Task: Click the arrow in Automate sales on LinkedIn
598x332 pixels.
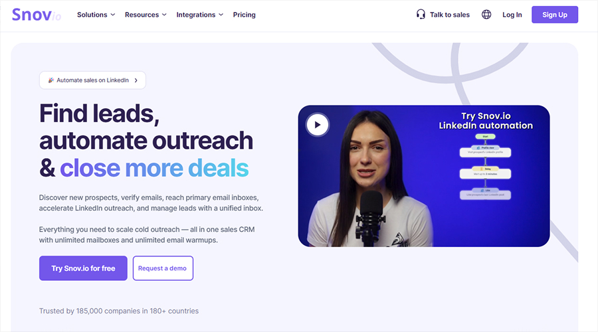Action: point(136,80)
